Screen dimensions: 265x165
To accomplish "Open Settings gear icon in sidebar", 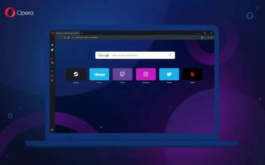I will [x=52, y=81].
